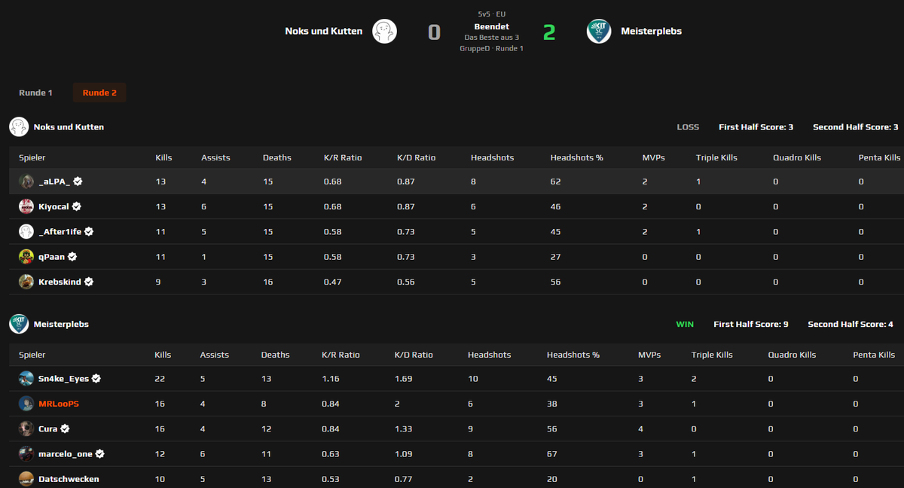Click the Noks und Kutten icon above its roster
The image size is (904, 488).
point(18,127)
